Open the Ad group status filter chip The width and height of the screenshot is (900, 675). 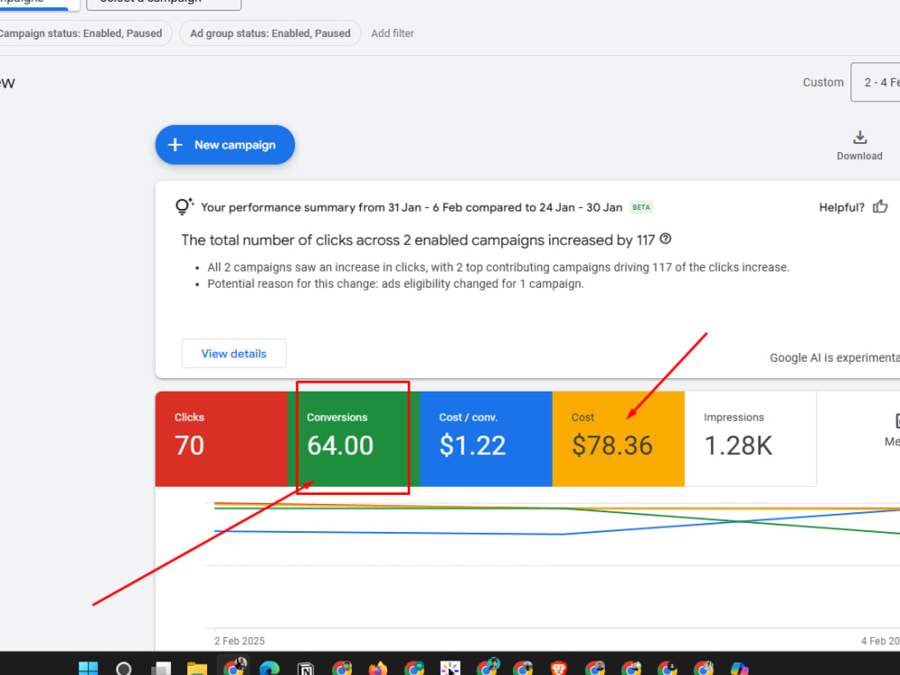pos(270,33)
